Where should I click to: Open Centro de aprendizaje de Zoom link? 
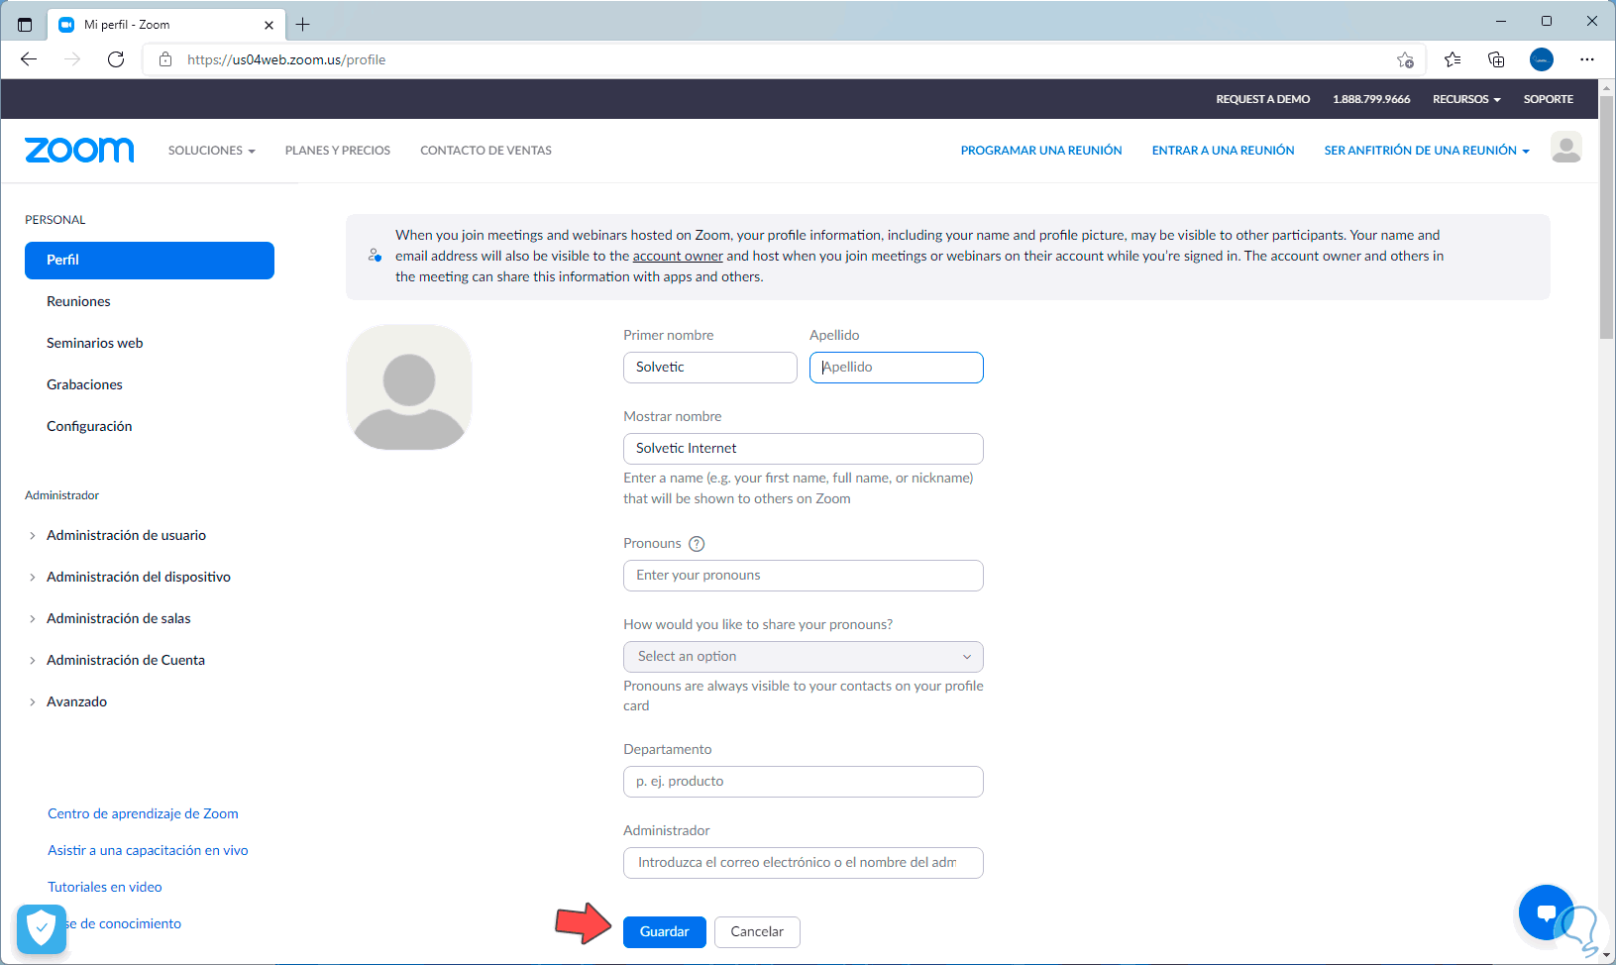143,814
